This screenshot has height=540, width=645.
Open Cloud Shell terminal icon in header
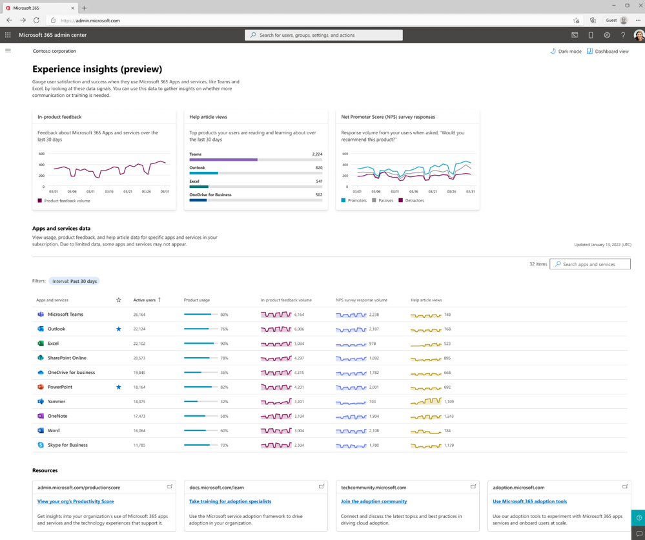575,35
